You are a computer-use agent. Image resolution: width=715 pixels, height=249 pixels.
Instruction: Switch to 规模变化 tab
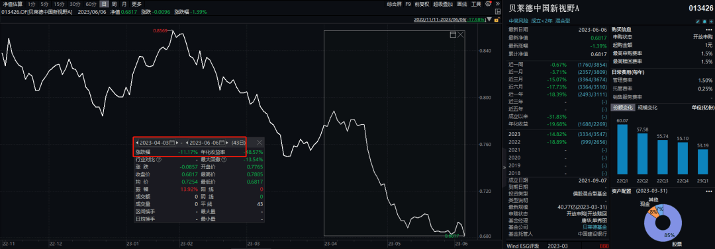pyautogui.click(x=647, y=108)
